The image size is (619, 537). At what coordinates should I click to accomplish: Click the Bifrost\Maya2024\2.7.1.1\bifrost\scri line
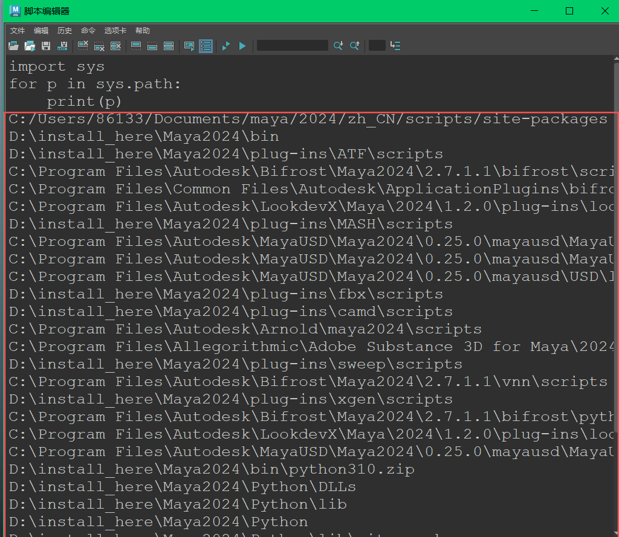pyautogui.click(x=311, y=171)
